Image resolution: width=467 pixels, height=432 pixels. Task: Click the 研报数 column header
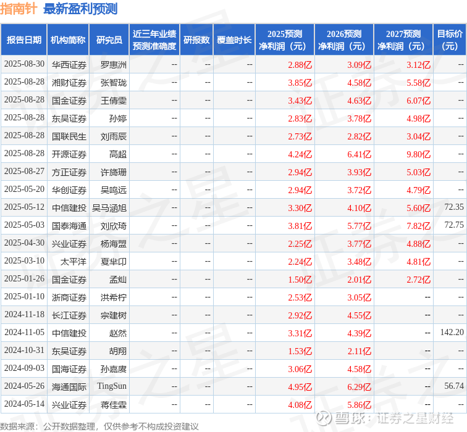click(196, 40)
